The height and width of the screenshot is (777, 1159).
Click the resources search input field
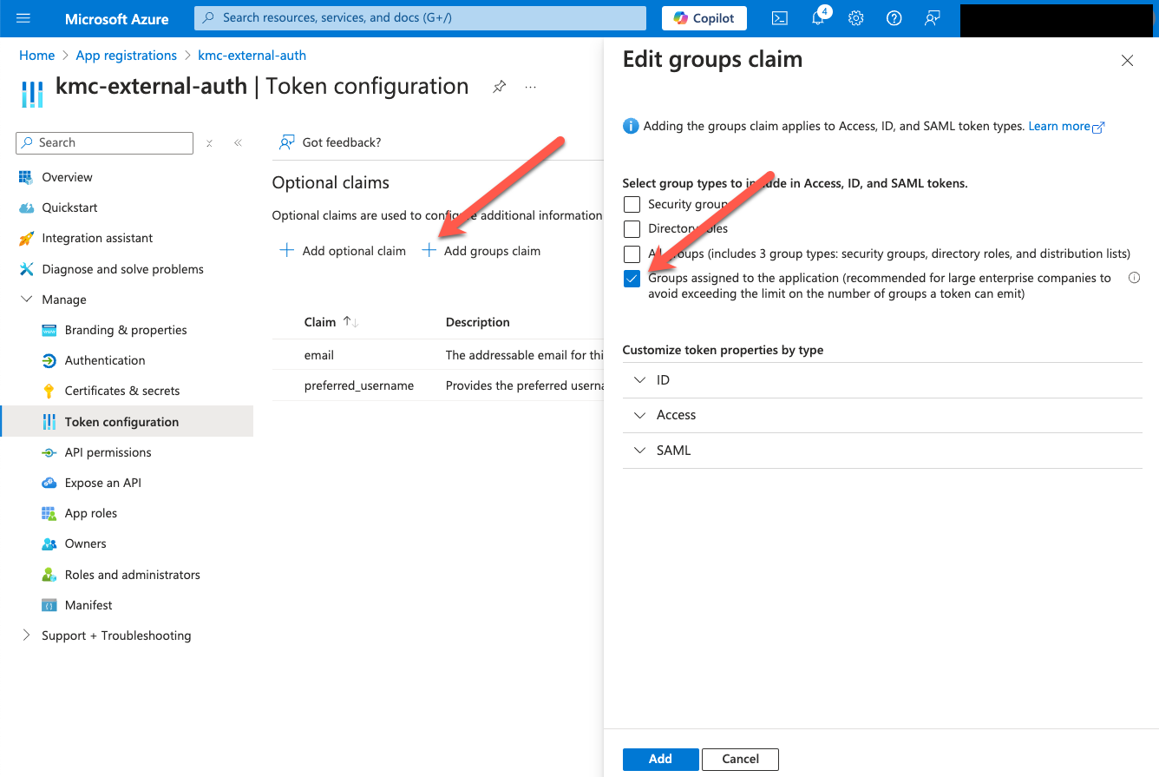[x=419, y=17]
